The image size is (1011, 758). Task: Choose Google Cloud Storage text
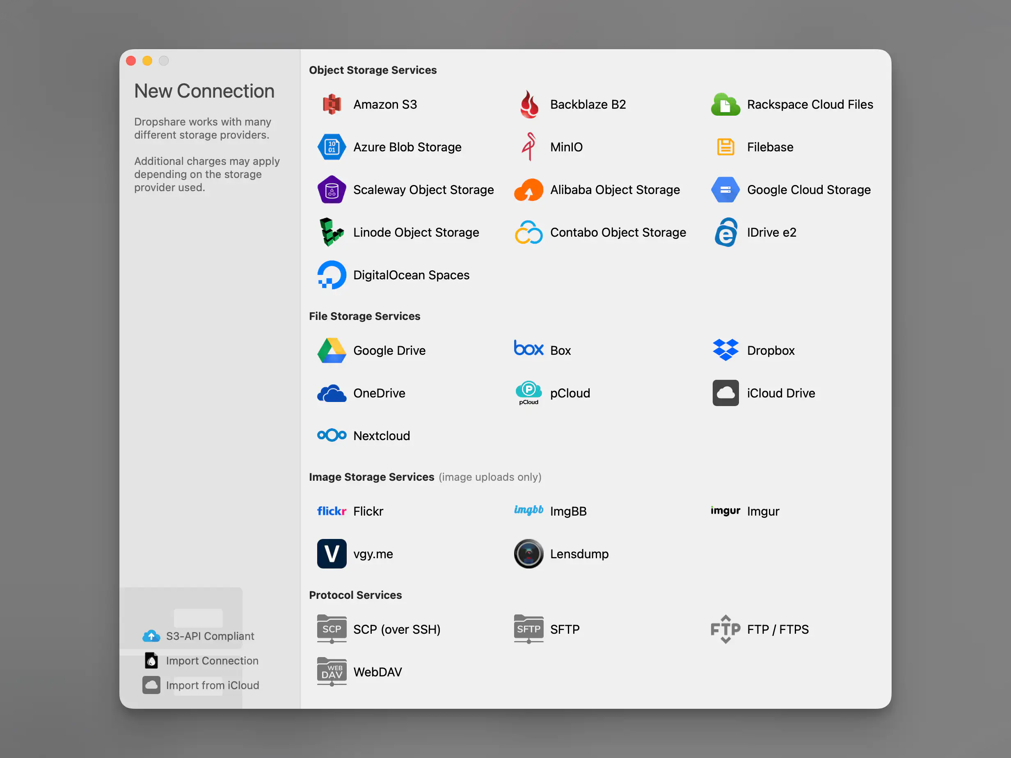pos(809,189)
